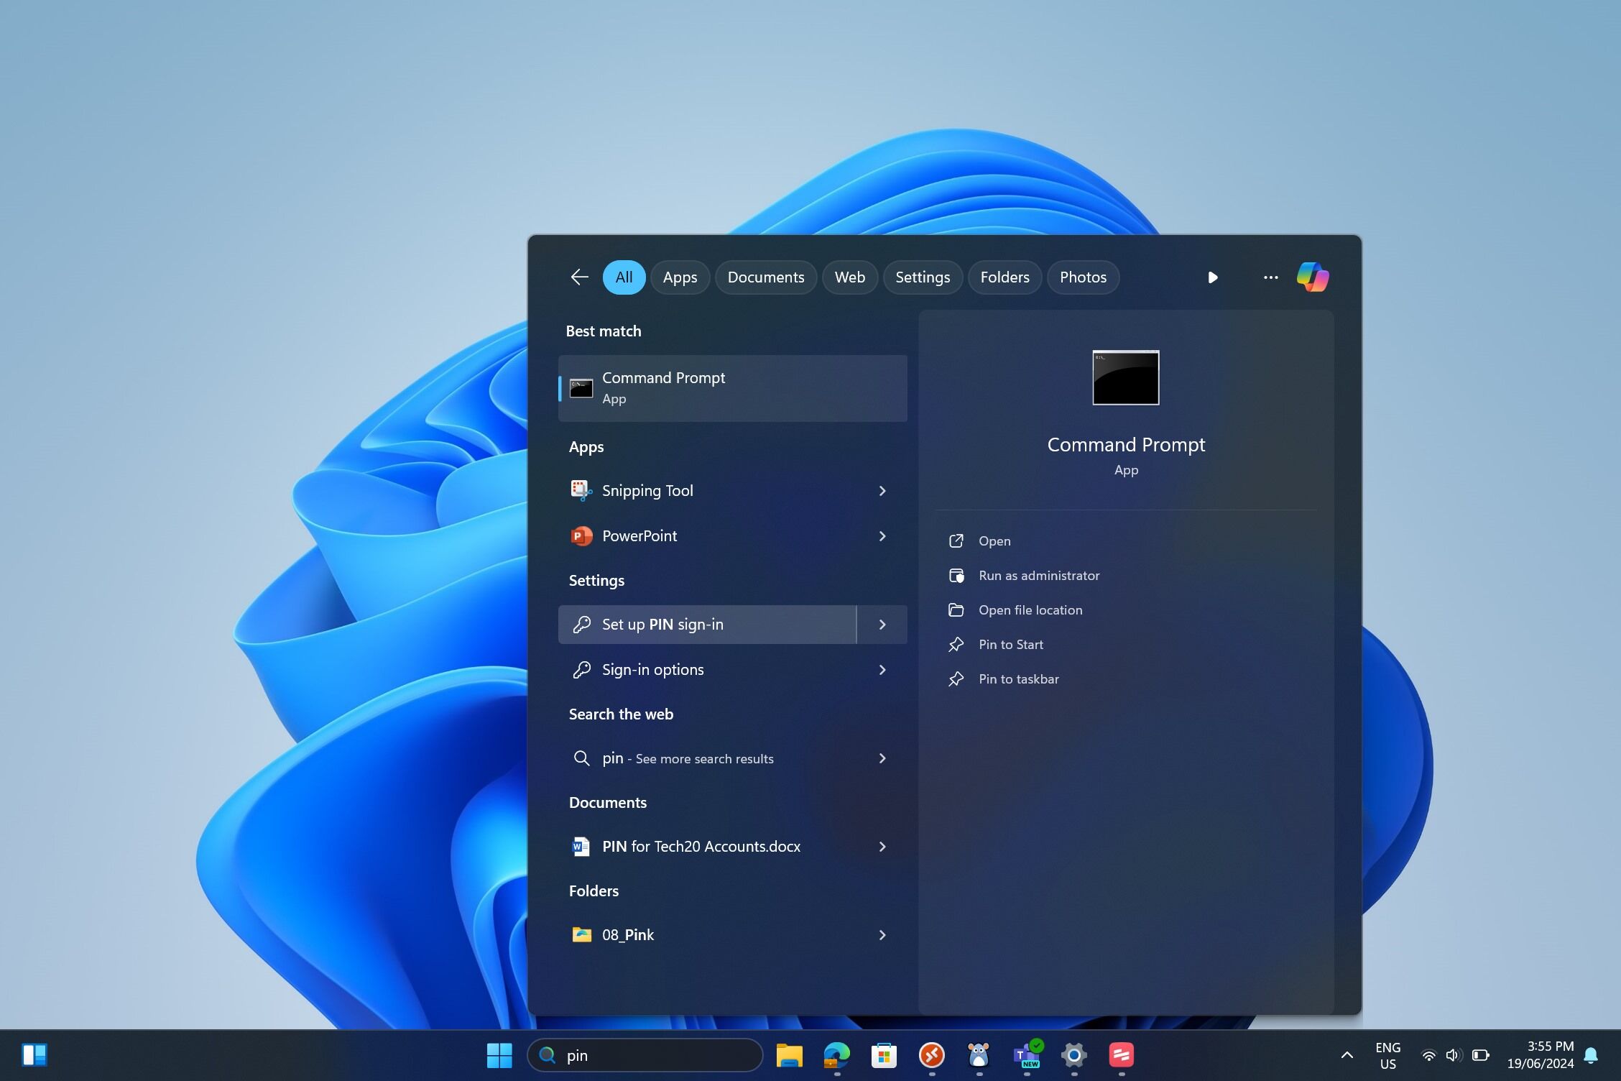
Task: Click Pin to taskbar option
Action: click(x=1018, y=679)
